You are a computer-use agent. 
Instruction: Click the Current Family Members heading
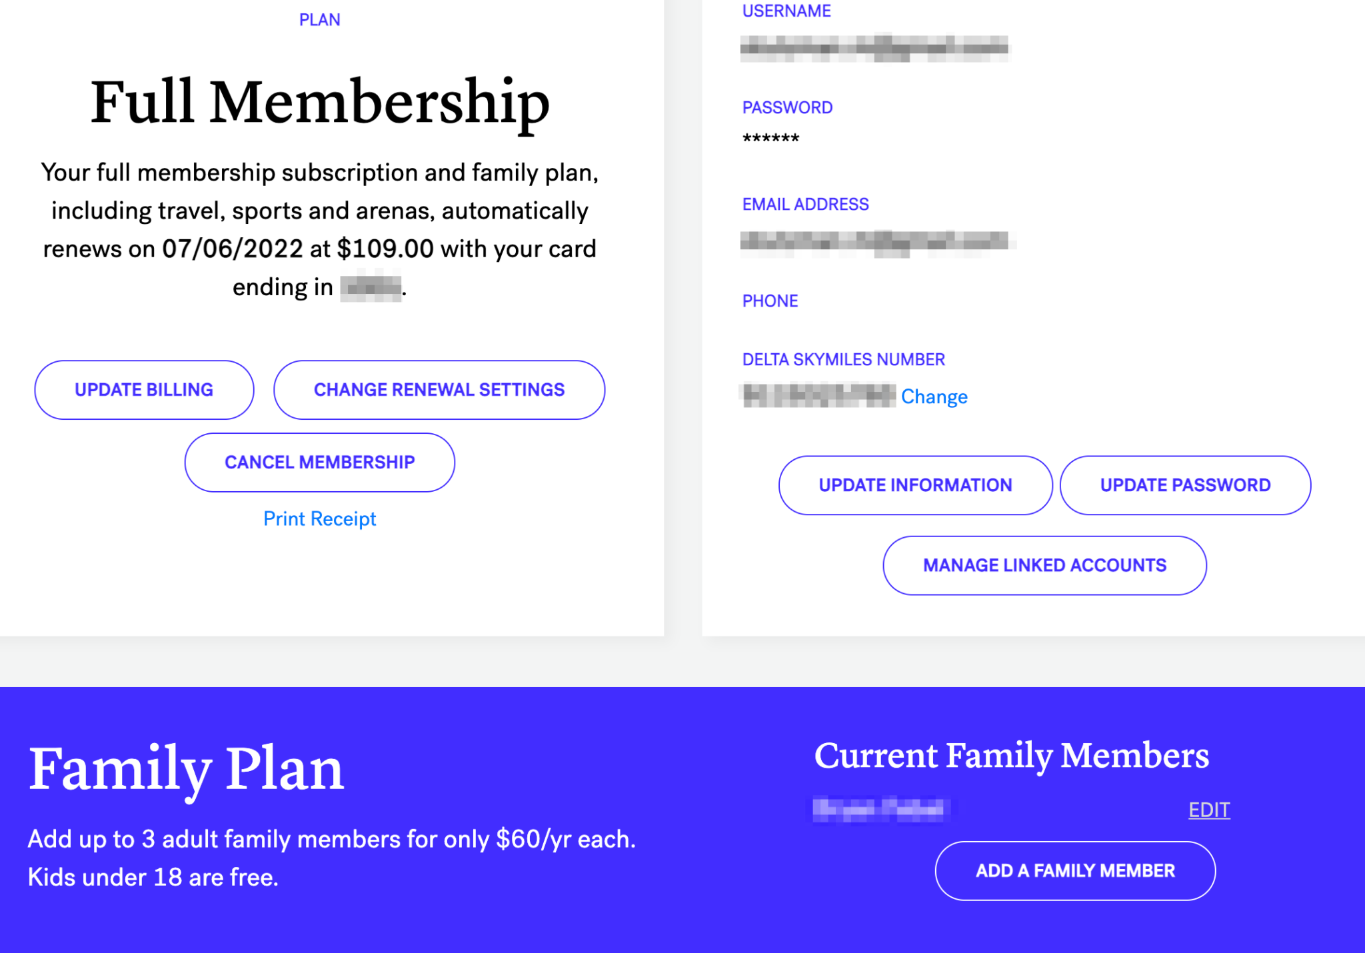[x=1011, y=756]
